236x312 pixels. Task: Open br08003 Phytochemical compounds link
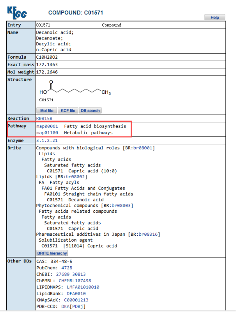coord(121,205)
